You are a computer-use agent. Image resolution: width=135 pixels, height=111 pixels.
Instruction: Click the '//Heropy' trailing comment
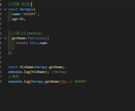59,72
